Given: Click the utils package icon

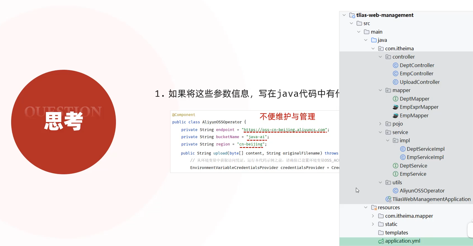Looking at the screenshot, I should (388, 182).
